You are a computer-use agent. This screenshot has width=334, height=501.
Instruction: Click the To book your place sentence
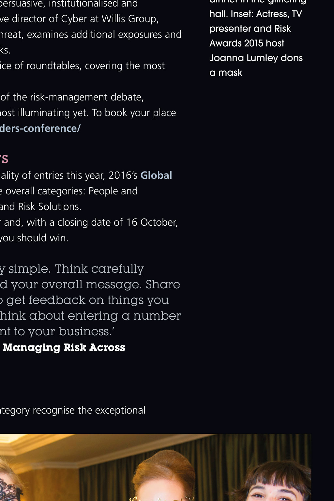point(134,113)
